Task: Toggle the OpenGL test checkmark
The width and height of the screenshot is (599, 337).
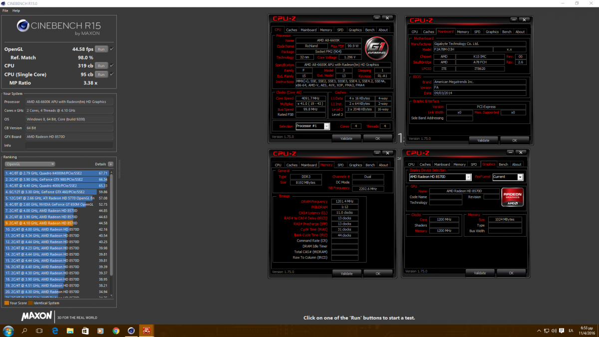Action: tap(112, 49)
